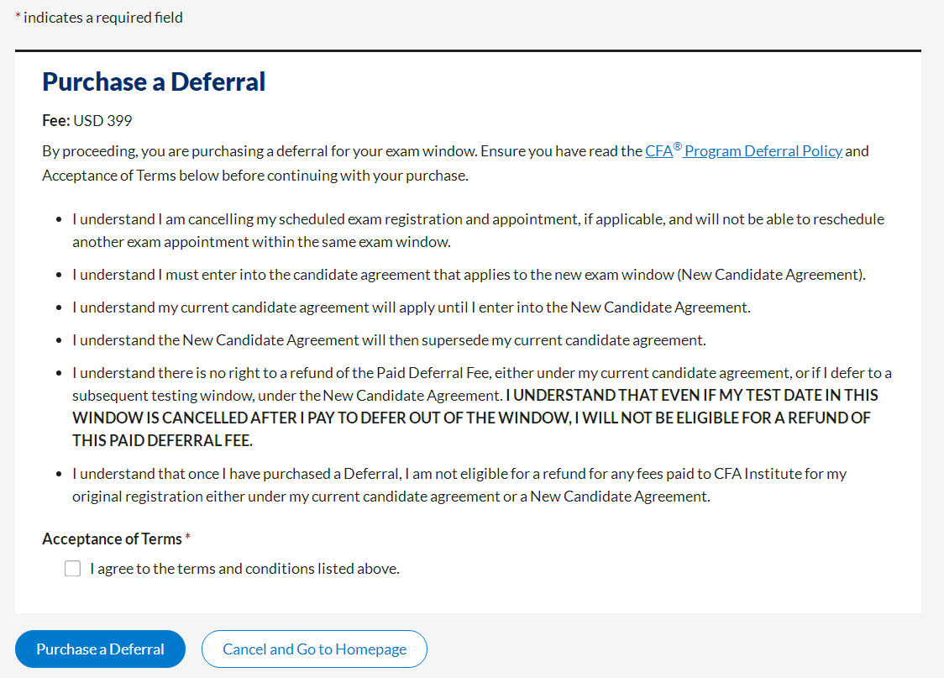Select the bullet about cancelling scheduled exam registration
This screenshot has width=944, height=678.
coord(479,230)
